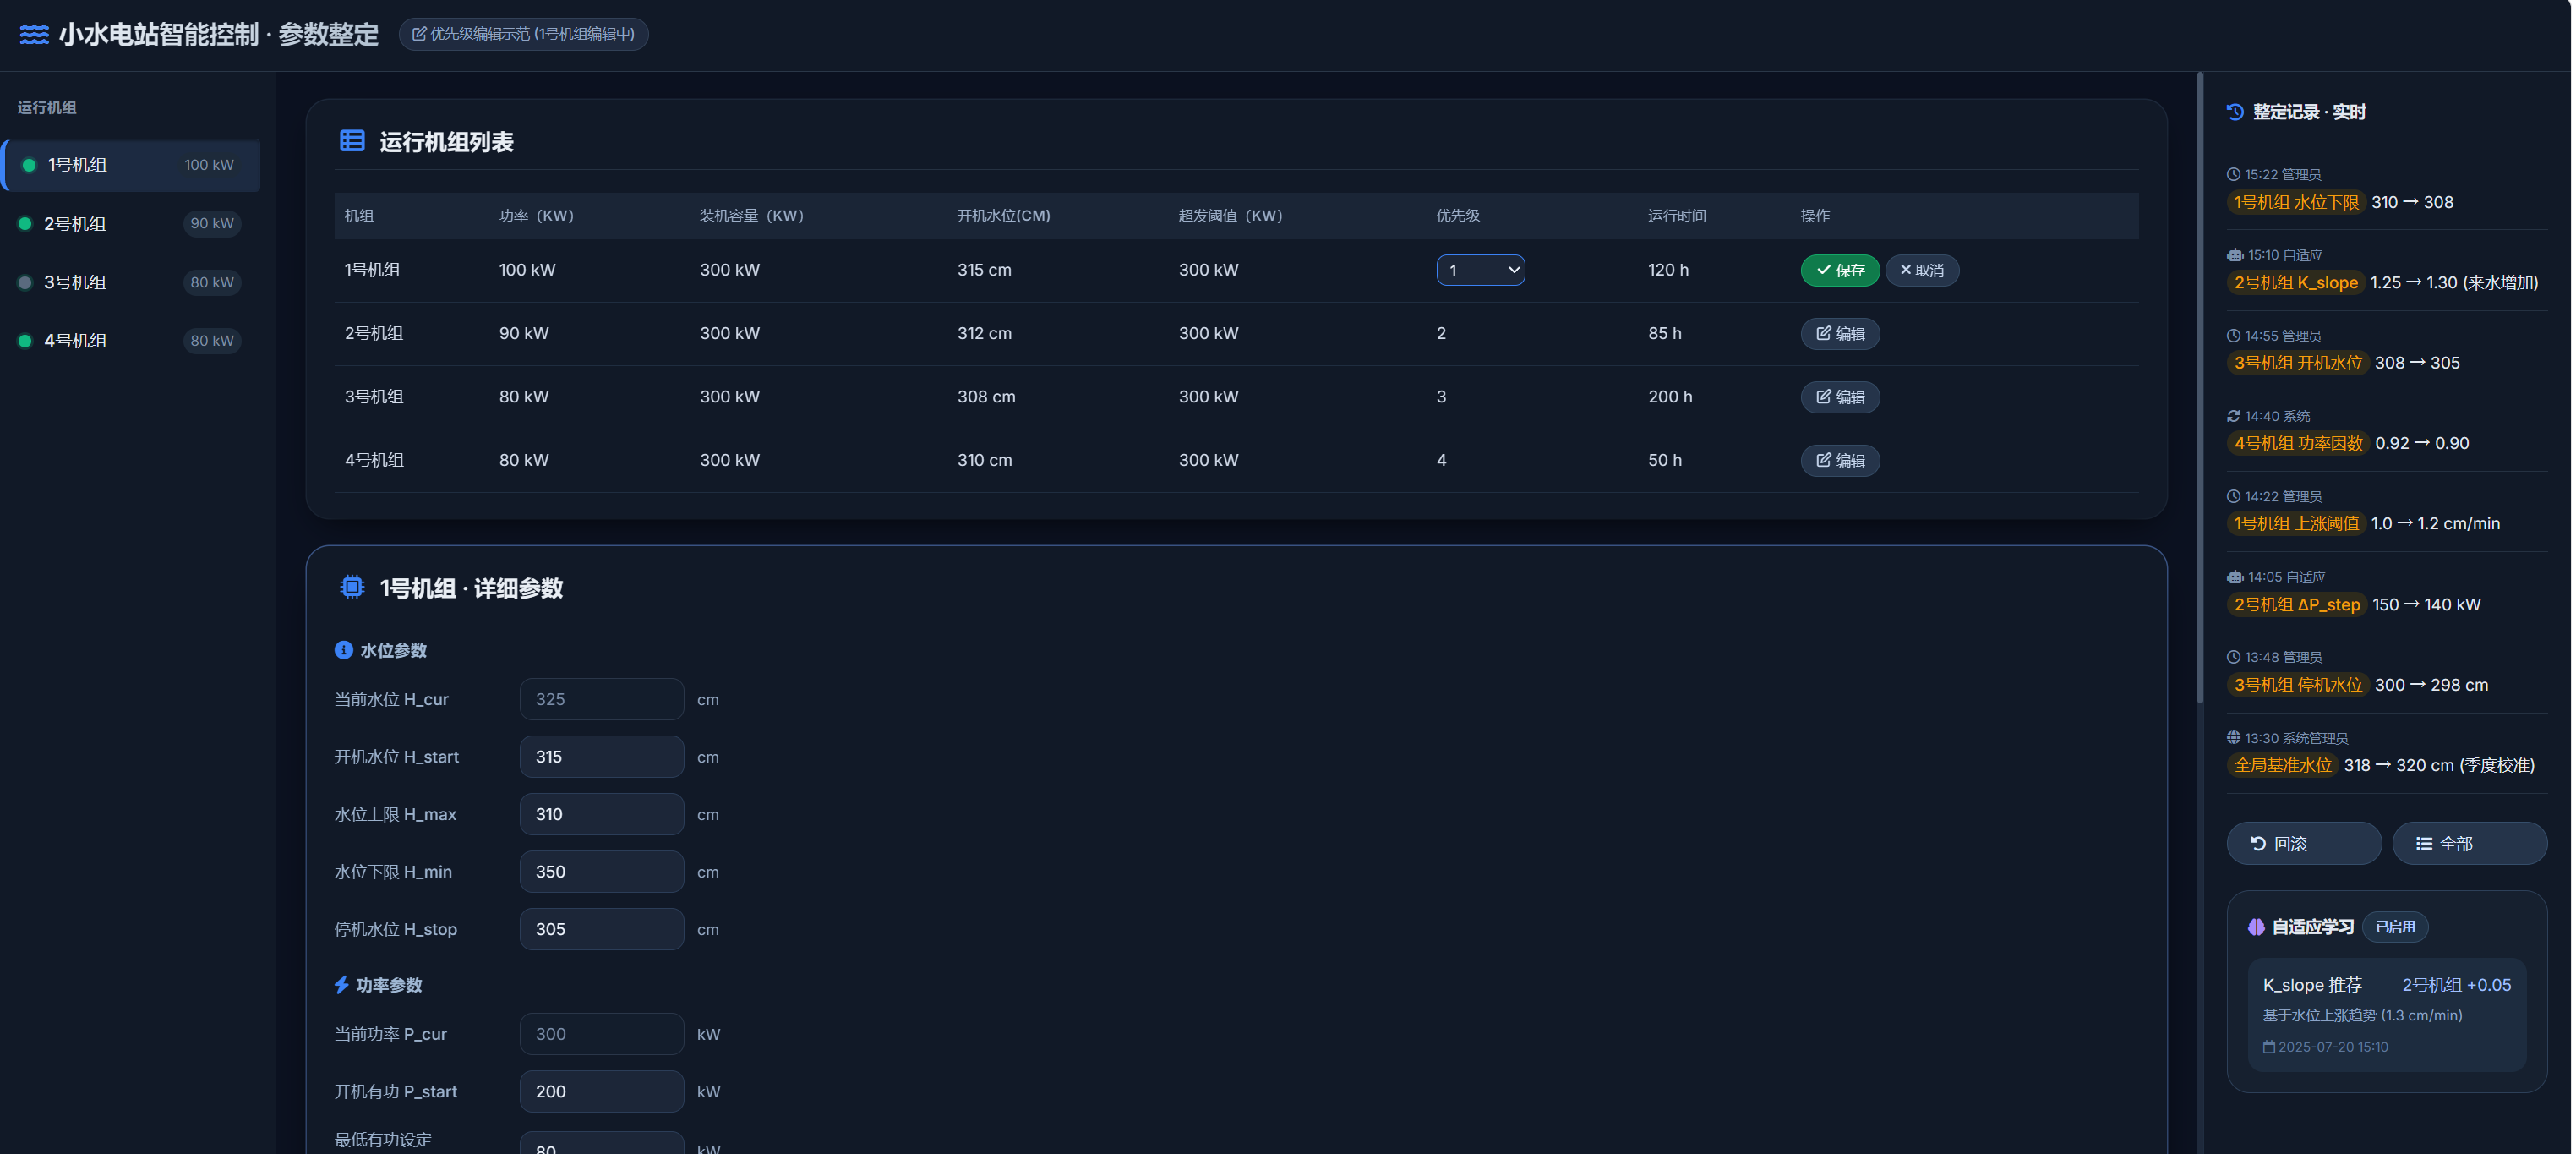
Task: Click the table list icon beside 运行机组列表
Action: tap(352, 141)
